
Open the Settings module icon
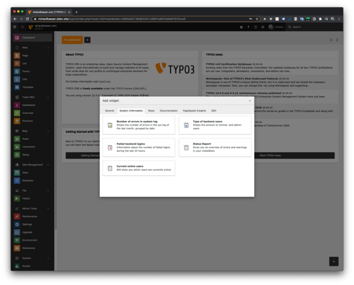[x=17, y=224]
